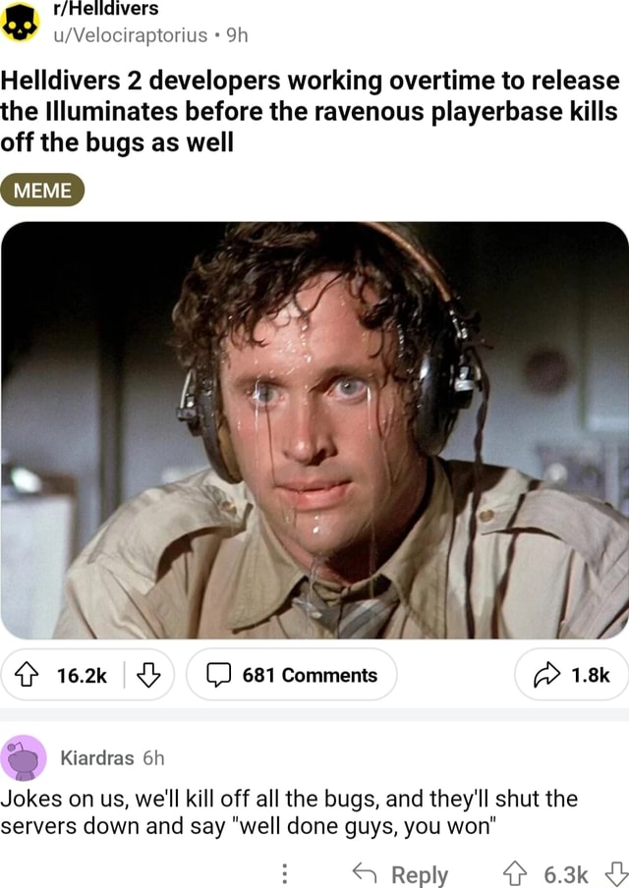629x888 pixels.
Task: Upvote the Helldivers post
Action: point(27,675)
